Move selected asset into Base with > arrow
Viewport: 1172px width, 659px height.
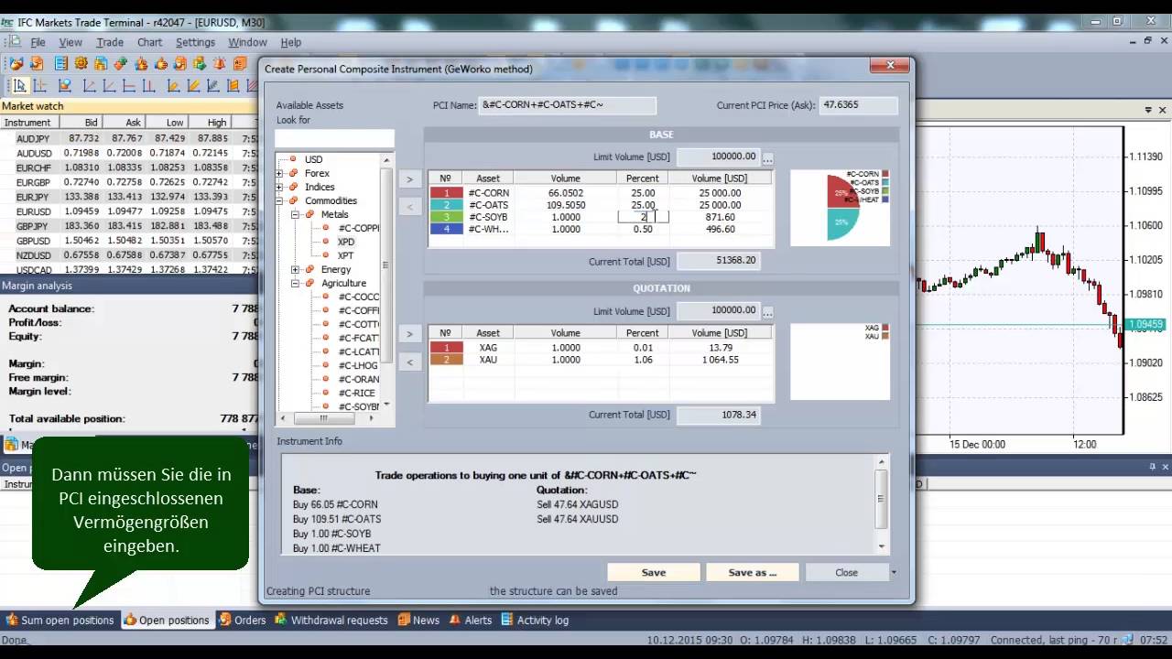(x=409, y=179)
